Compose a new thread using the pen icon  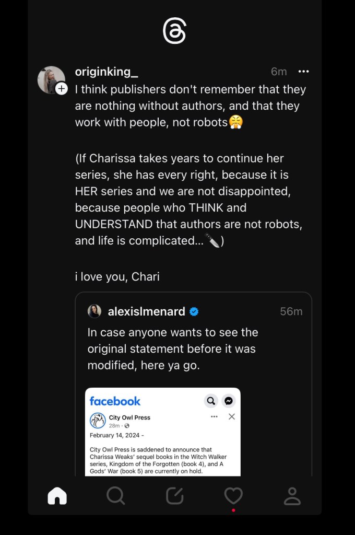tap(174, 496)
